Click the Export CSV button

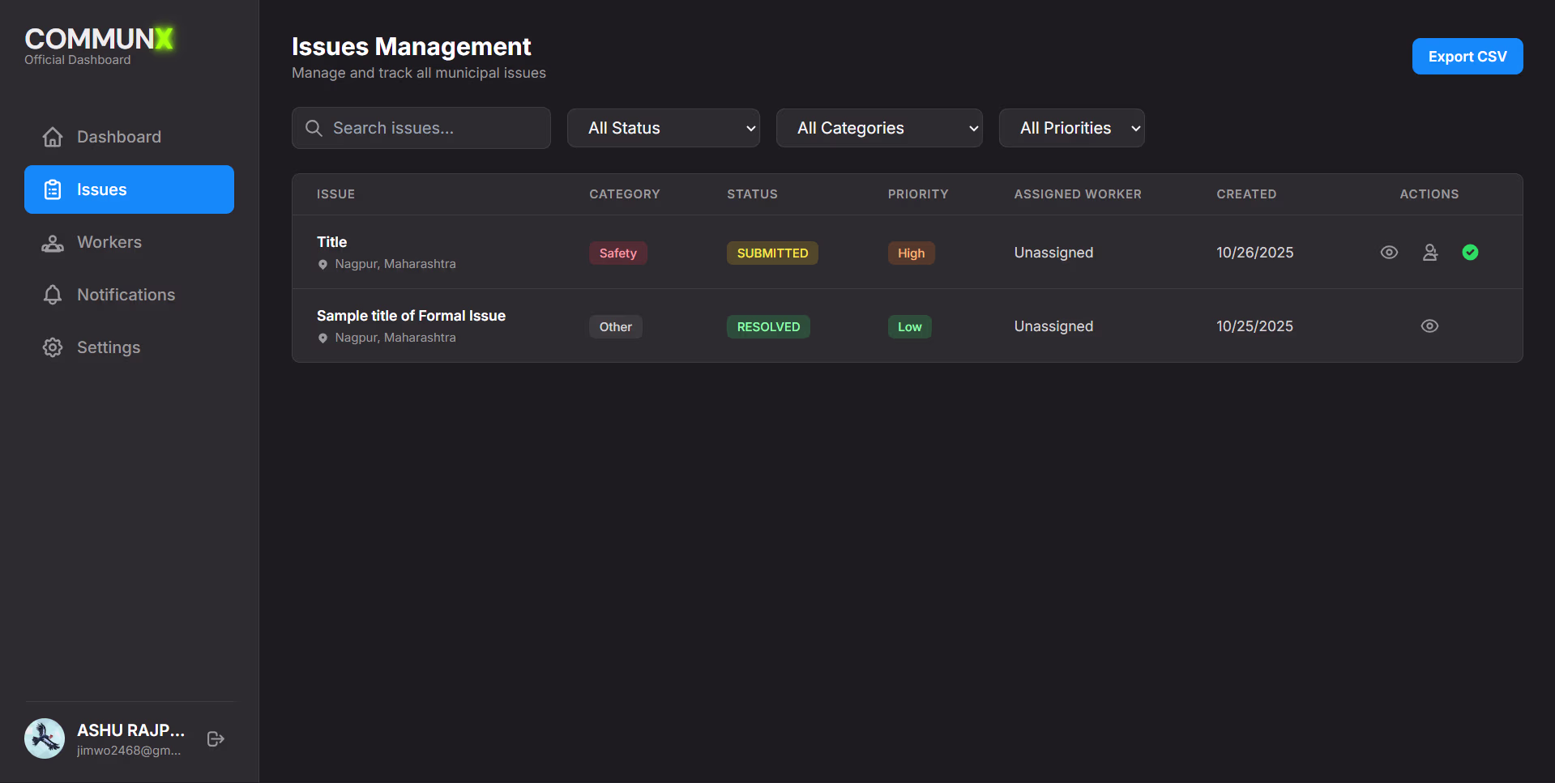(x=1467, y=56)
